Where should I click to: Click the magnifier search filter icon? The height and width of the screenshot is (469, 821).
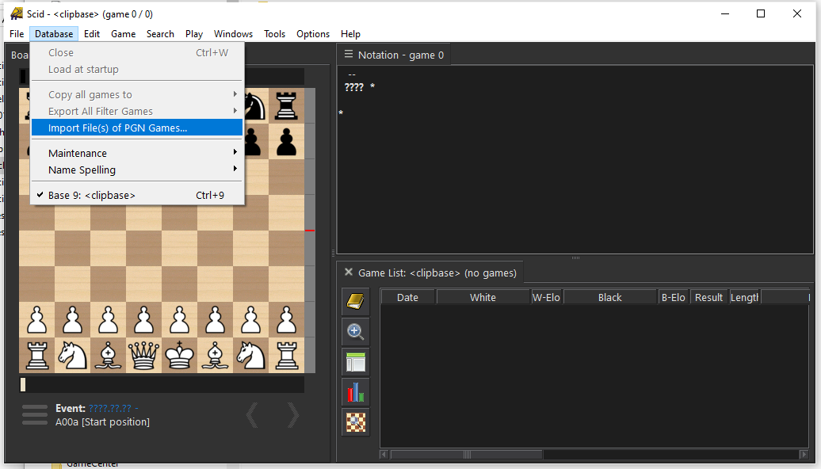[356, 332]
